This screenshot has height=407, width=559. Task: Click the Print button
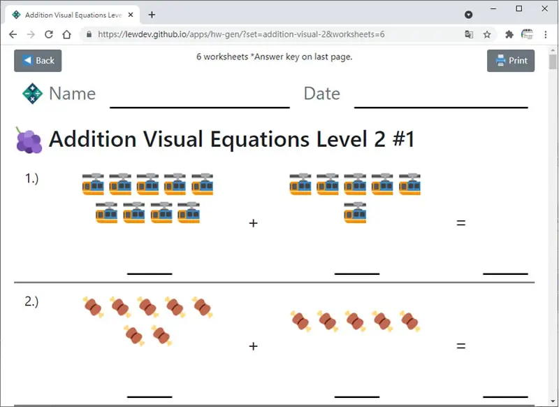click(x=511, y=61)
